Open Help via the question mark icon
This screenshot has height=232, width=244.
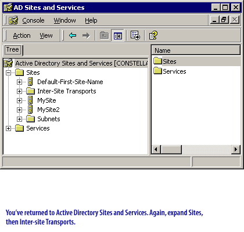(x=153, y=35)
